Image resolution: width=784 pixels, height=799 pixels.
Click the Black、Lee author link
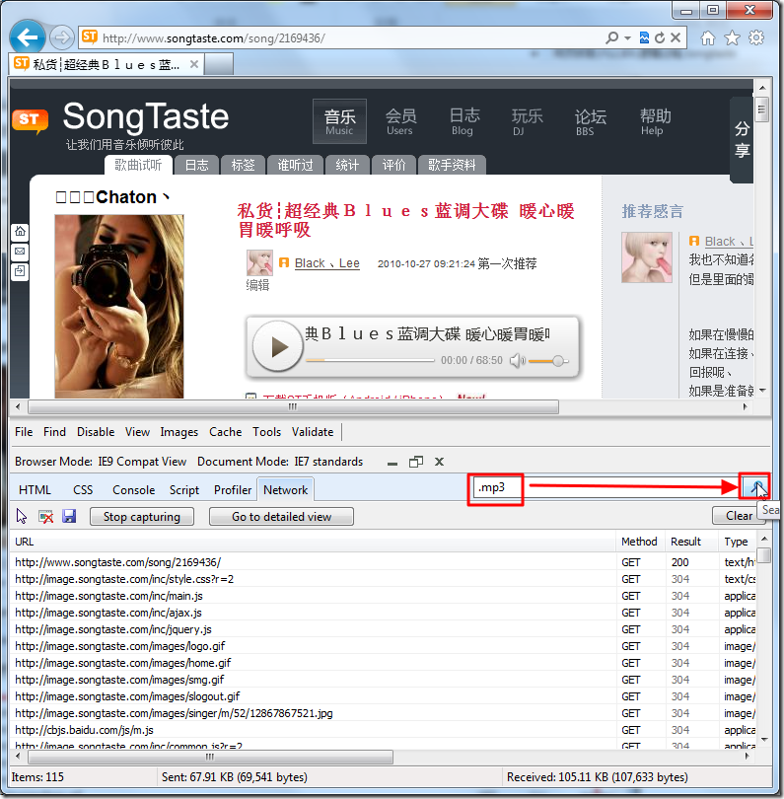pyautogui.click(x=327, y=263)
